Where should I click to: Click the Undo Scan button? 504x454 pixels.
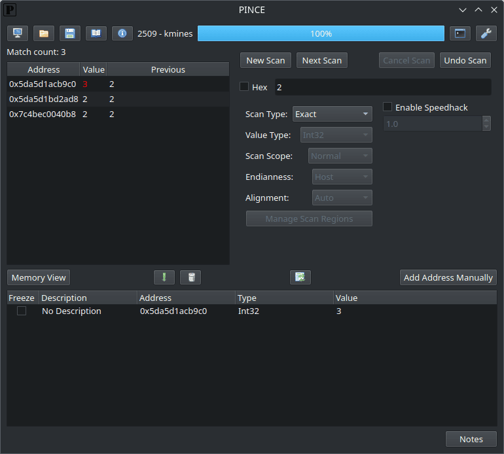(x=465, y=60)
